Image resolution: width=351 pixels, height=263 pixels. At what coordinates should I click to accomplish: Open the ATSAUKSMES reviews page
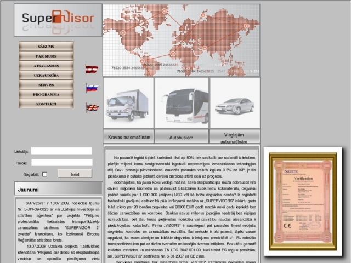46,66
